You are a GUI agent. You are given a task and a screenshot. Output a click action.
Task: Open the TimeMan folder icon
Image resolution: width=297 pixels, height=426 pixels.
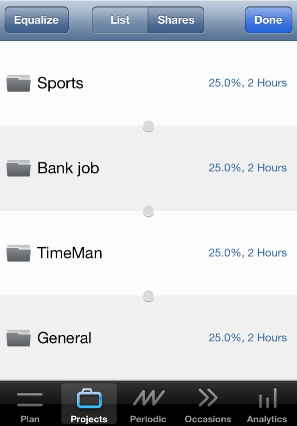pos(18,252)
